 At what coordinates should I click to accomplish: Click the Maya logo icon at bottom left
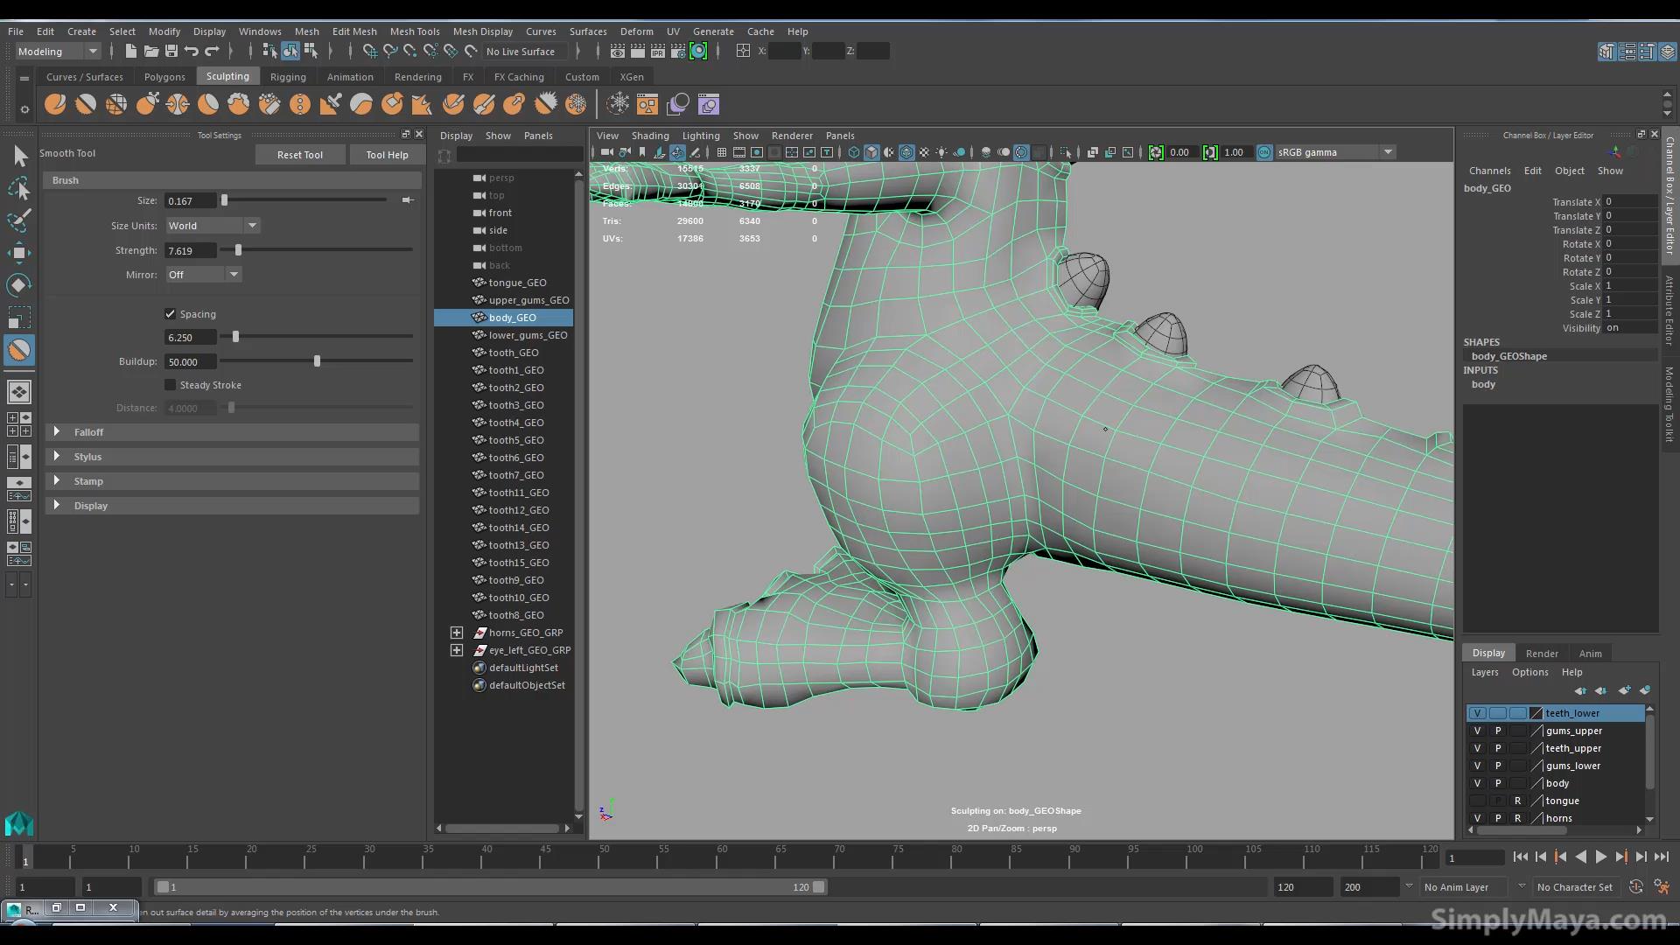click(x=19, y=823)
